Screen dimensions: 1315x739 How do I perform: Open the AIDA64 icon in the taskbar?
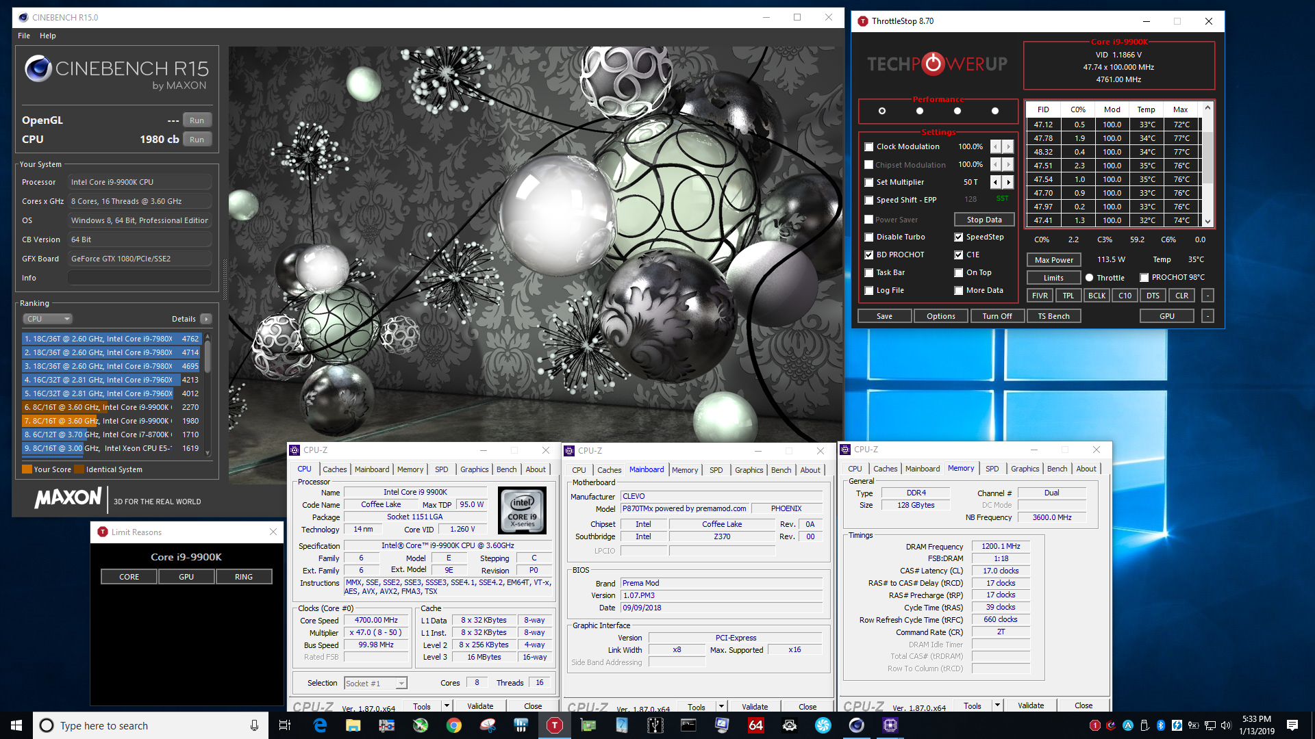click(755, 725)
